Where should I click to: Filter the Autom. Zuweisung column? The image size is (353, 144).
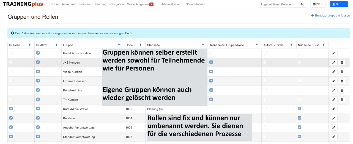[291, 45]
